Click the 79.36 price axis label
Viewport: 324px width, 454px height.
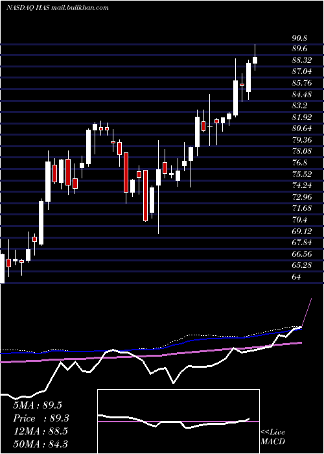302,140
